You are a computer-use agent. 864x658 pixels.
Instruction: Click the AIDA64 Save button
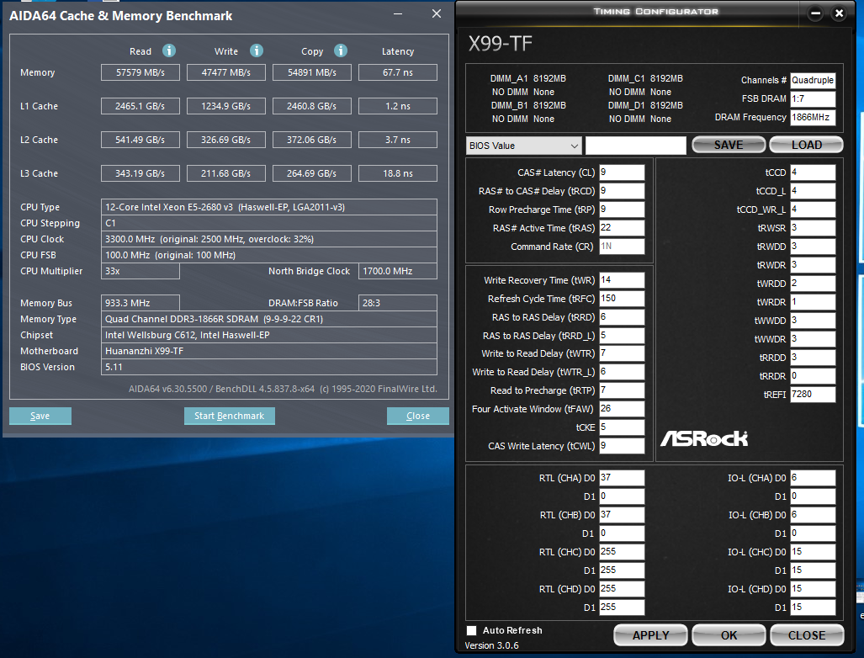click(x=40, y=416)
